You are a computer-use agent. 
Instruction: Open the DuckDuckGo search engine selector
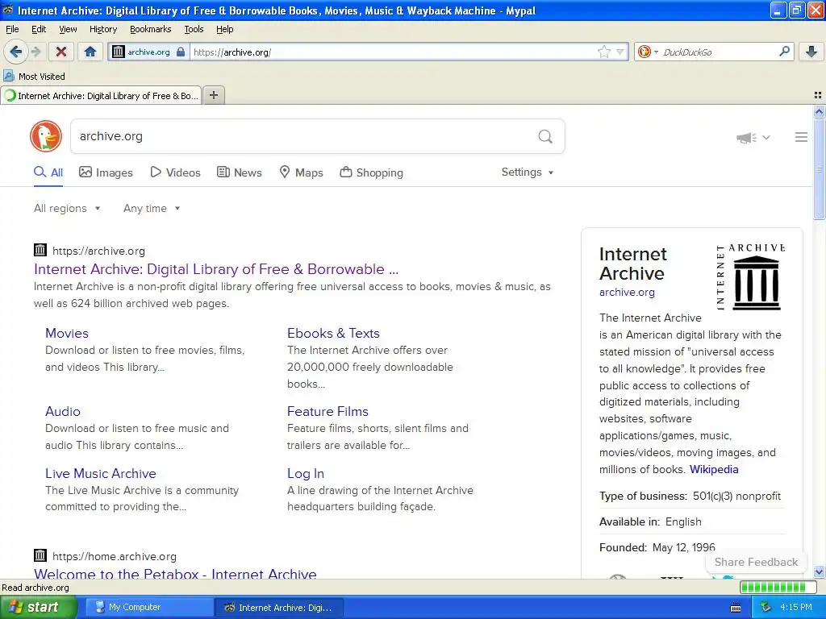pos(648,52)
